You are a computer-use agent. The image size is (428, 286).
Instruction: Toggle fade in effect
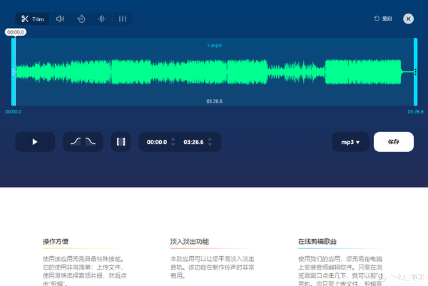(76, 142)
